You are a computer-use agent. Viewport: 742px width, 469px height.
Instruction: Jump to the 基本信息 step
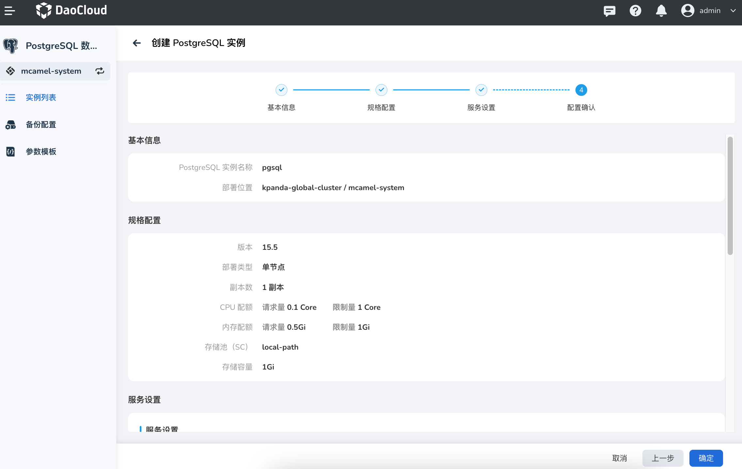(x=281, y=90)
